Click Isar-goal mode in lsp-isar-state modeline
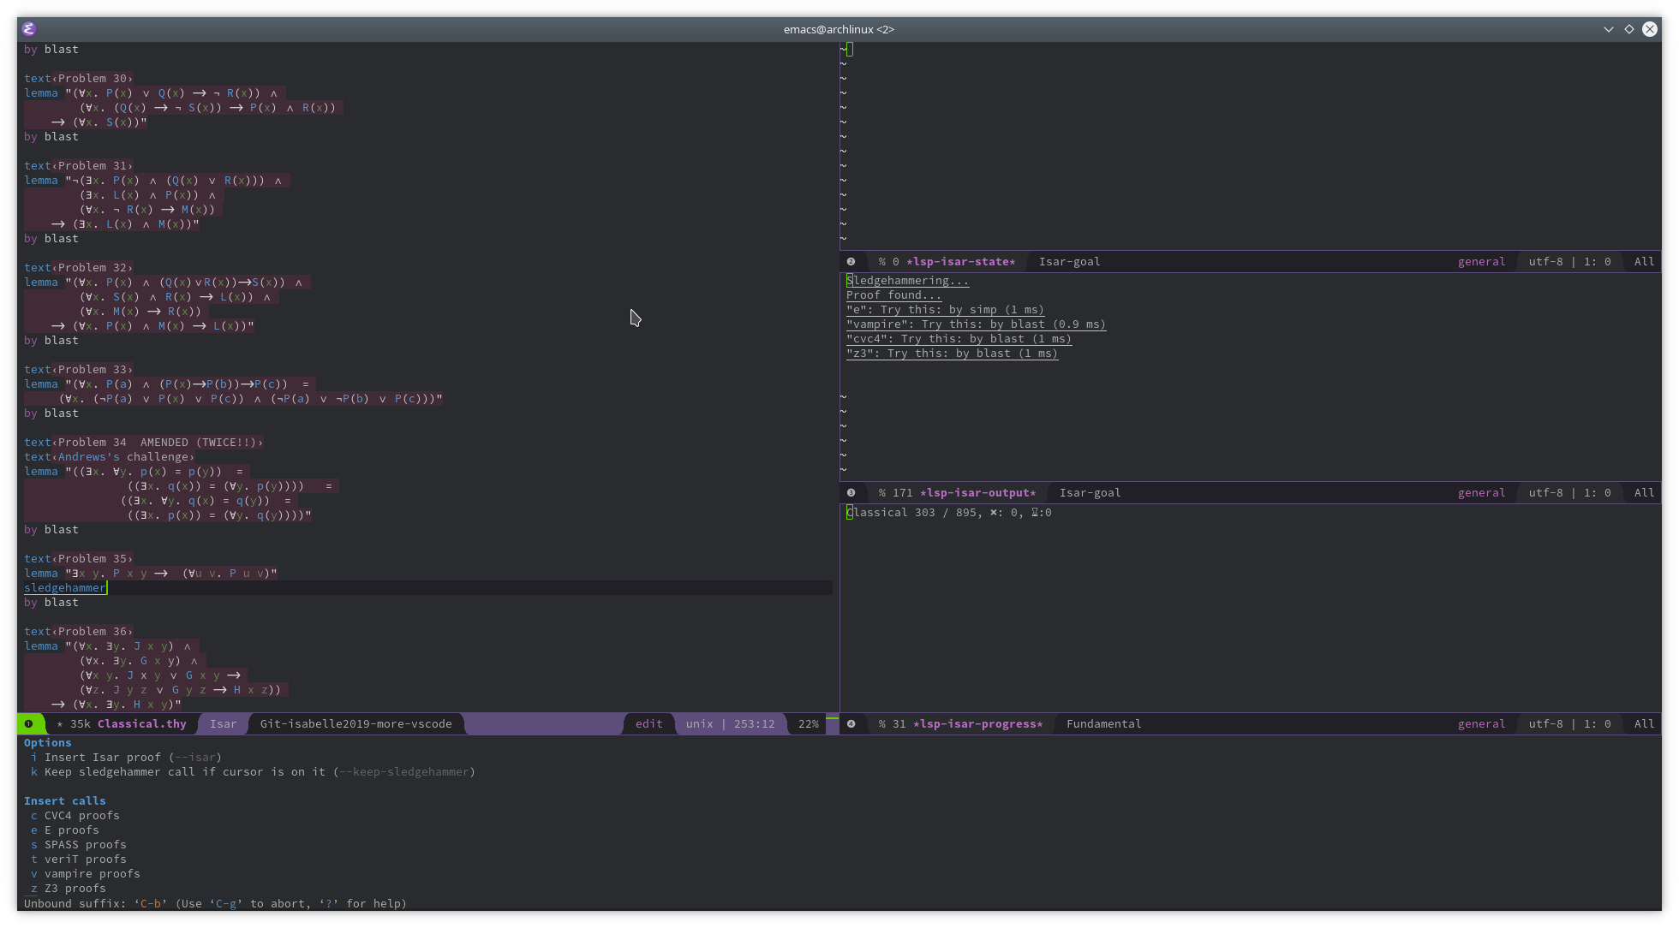The height and width of the screenshot is (928, 1679). [x=1070, y=262]
